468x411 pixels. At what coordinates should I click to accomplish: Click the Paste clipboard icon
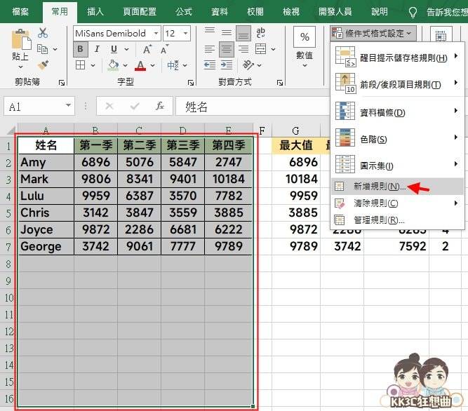(21, 39)
